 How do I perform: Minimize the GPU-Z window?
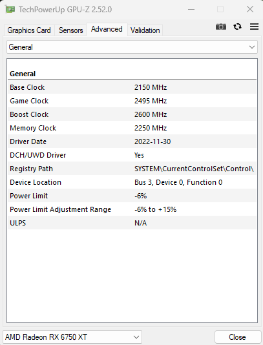(191, 9)
